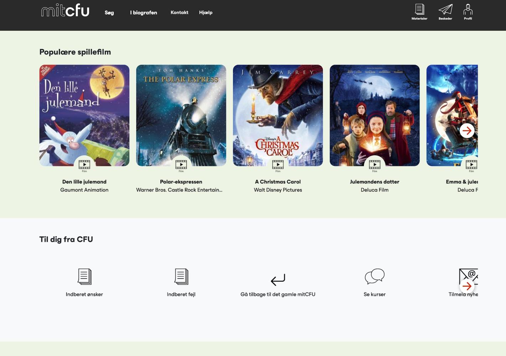This screenshot has width=506, height=356.
Task: Open the A Christmas Carol title link
Action: tap(278, 182)
